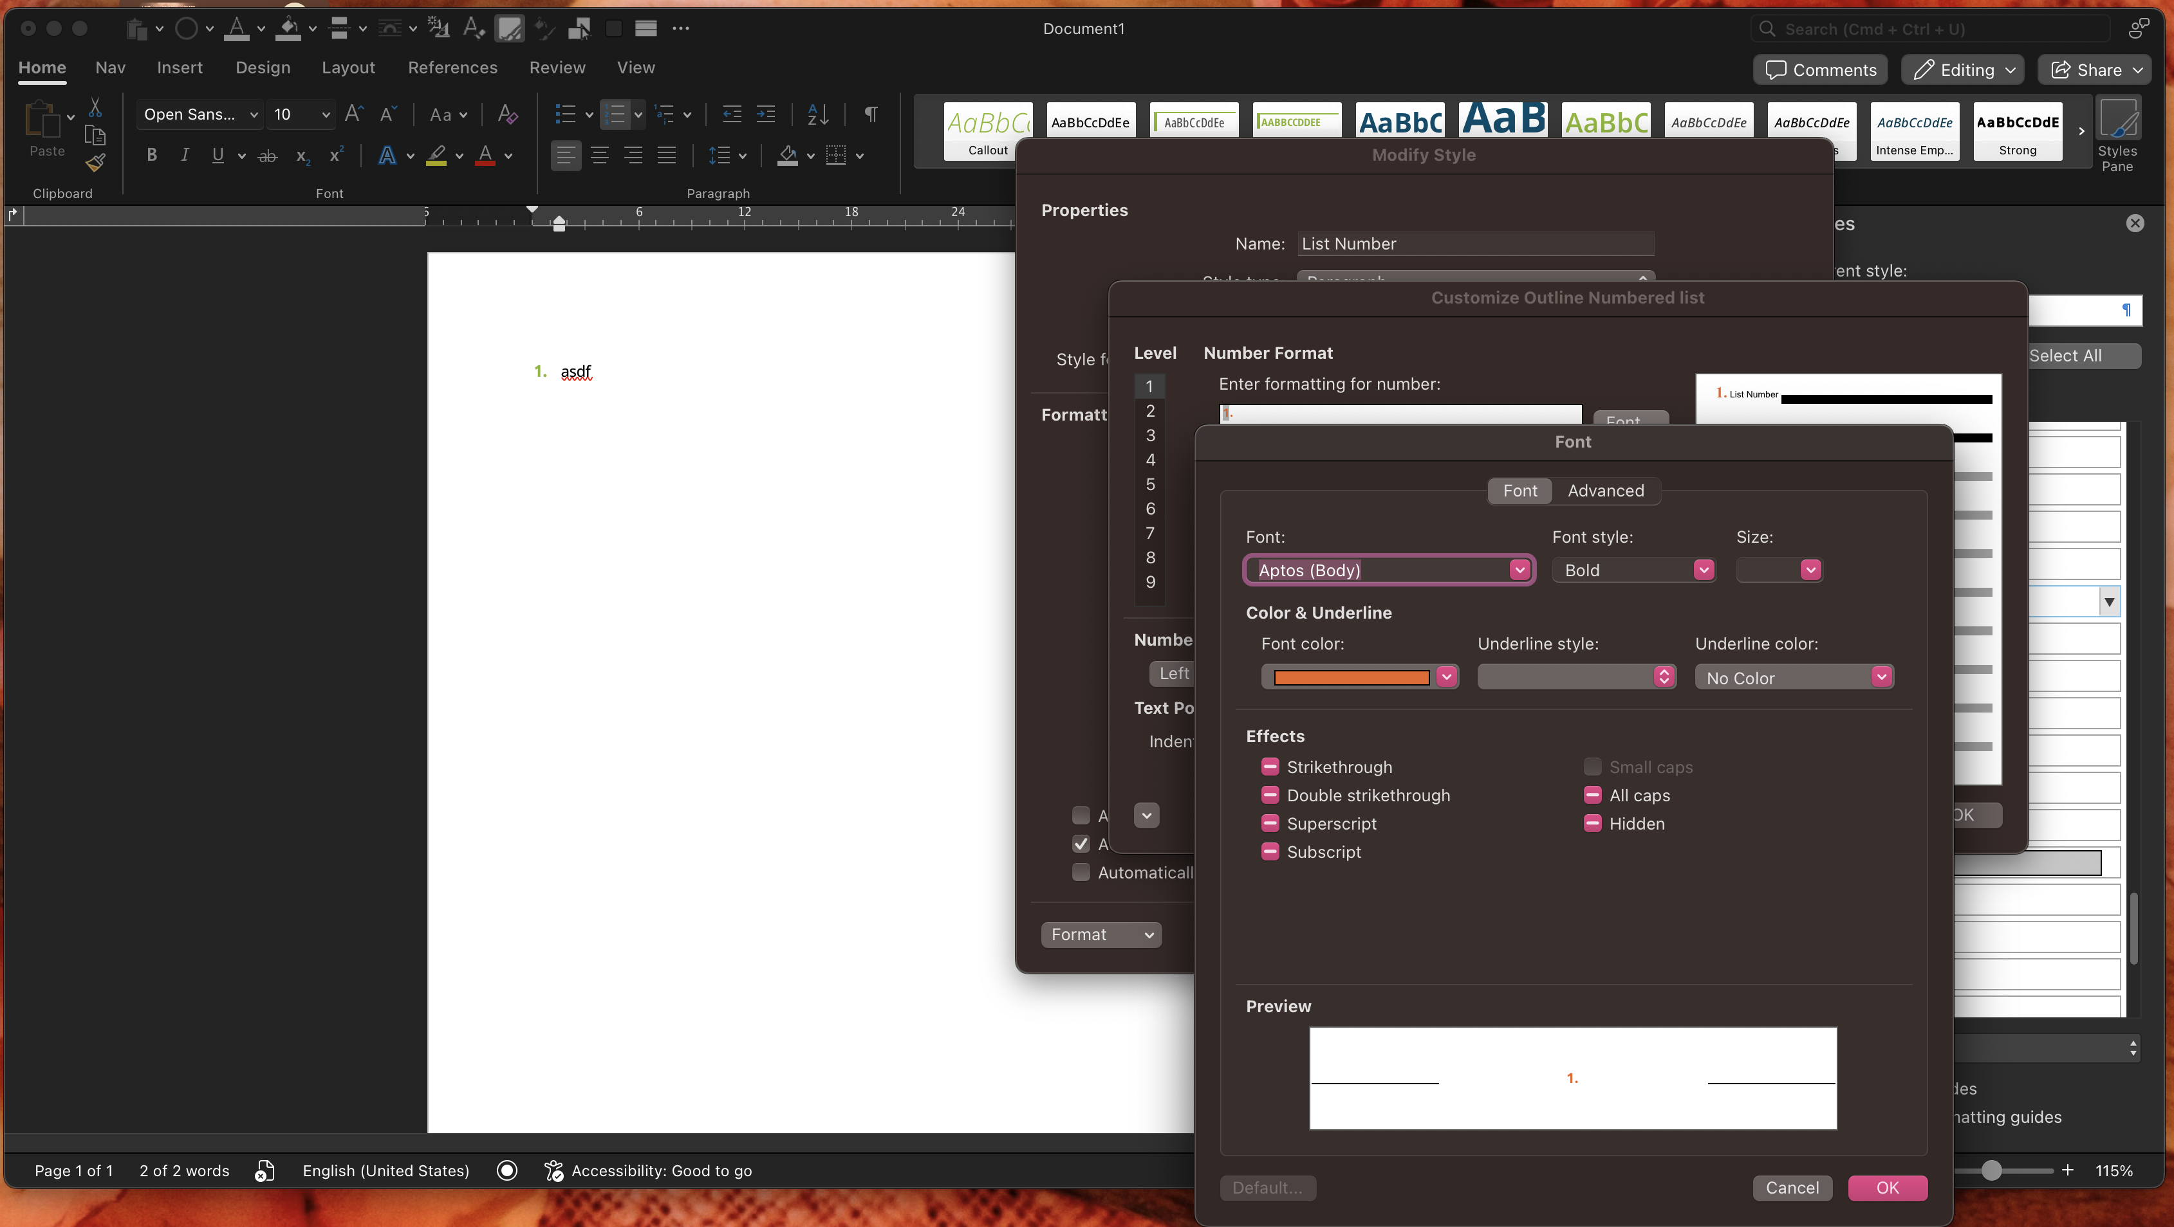Screen dimensions: 2174x1227
Task: Click the Multilevel list icon
Action: [x=665, y=114]
